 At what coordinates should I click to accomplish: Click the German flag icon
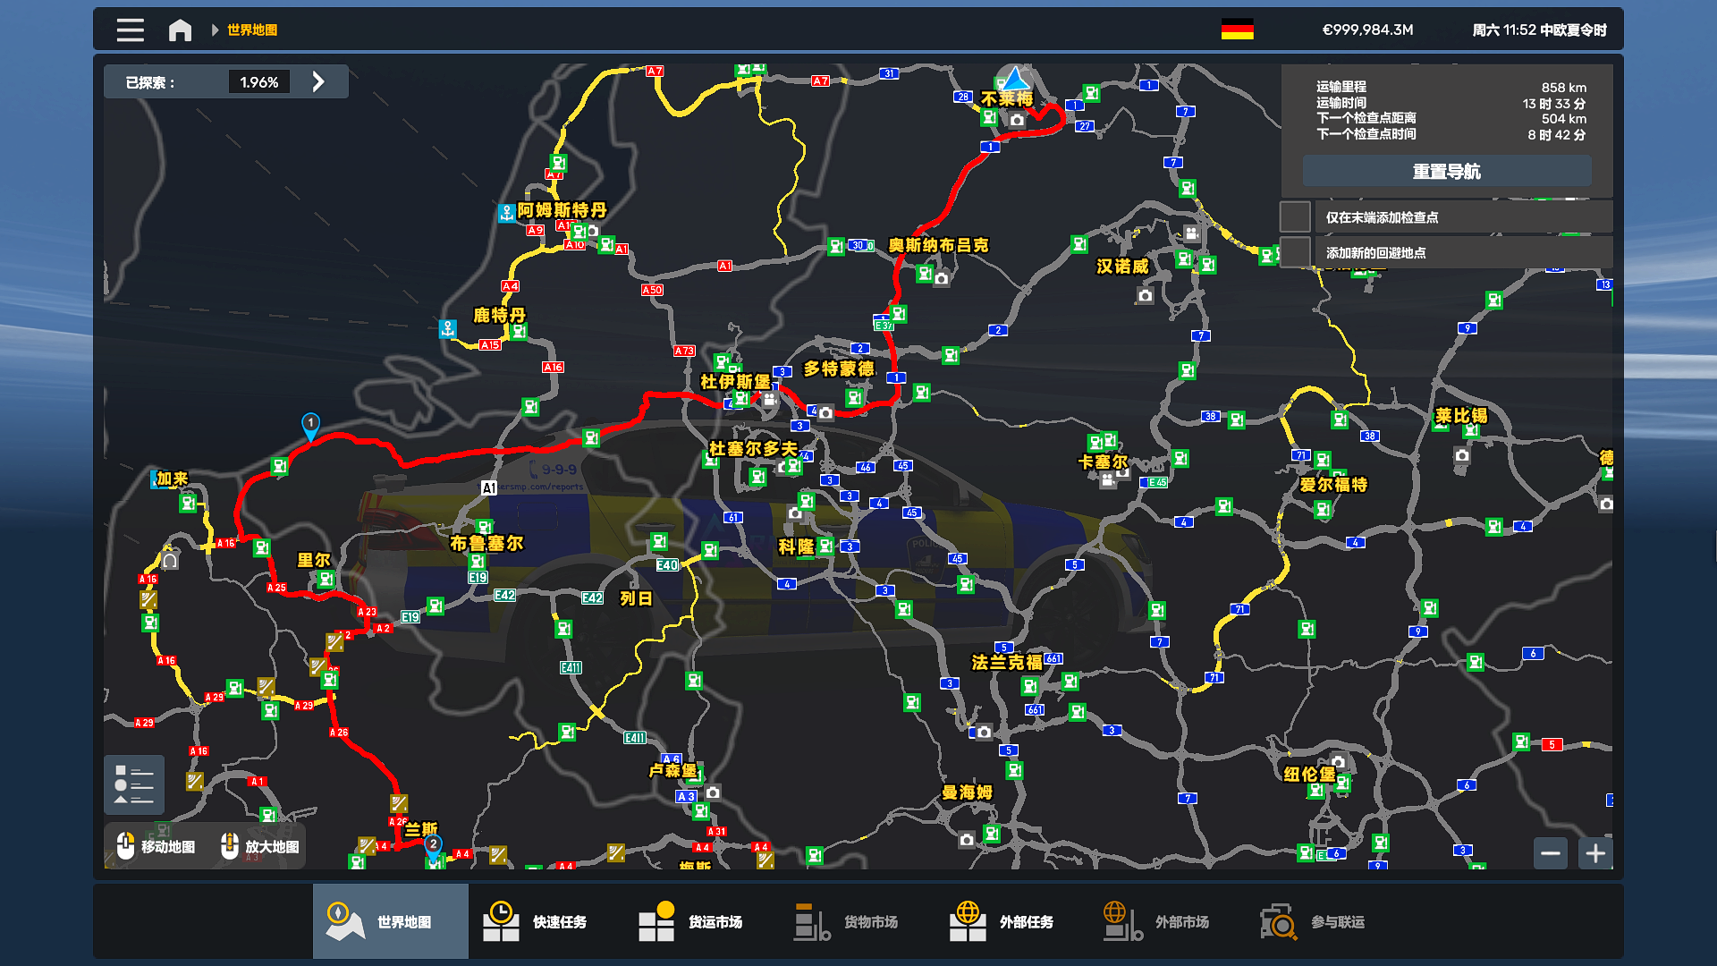(x=1237, y=30)
